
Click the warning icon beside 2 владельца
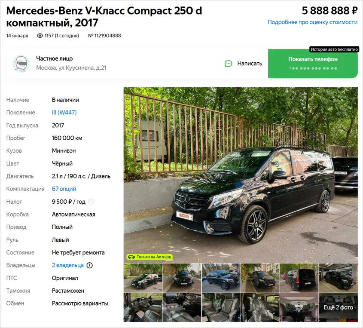coord(90,266)
